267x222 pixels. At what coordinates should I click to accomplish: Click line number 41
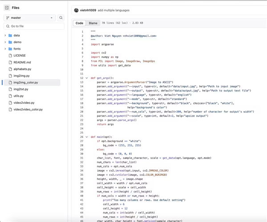(x=82, y=200)
